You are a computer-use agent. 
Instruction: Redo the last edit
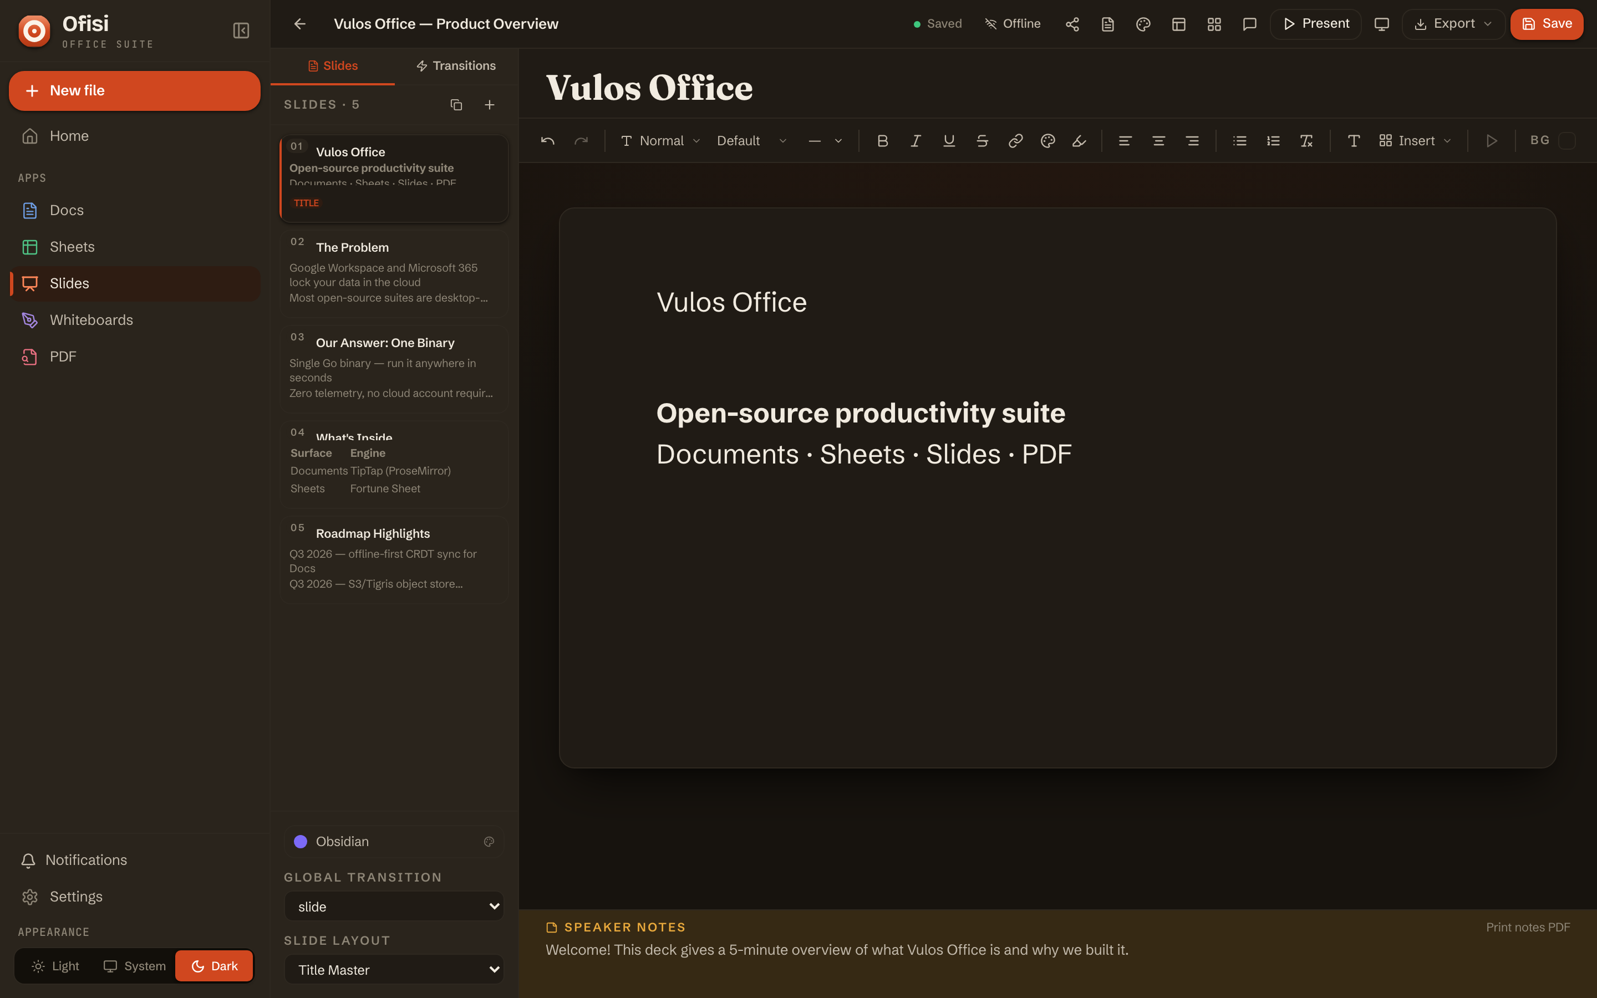pos(581,141)
